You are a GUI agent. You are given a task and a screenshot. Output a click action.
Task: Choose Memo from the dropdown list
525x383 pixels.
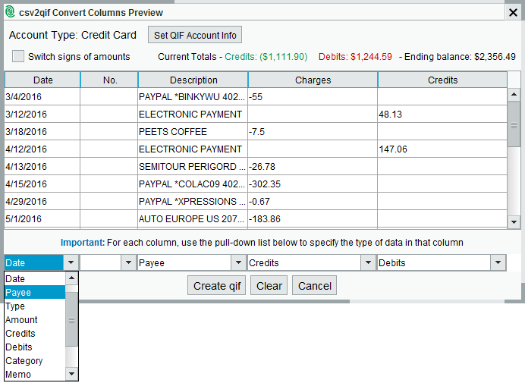35,375
